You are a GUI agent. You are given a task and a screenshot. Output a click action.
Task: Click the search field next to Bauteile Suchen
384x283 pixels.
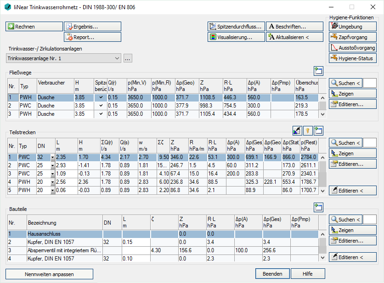click(370, 219)
